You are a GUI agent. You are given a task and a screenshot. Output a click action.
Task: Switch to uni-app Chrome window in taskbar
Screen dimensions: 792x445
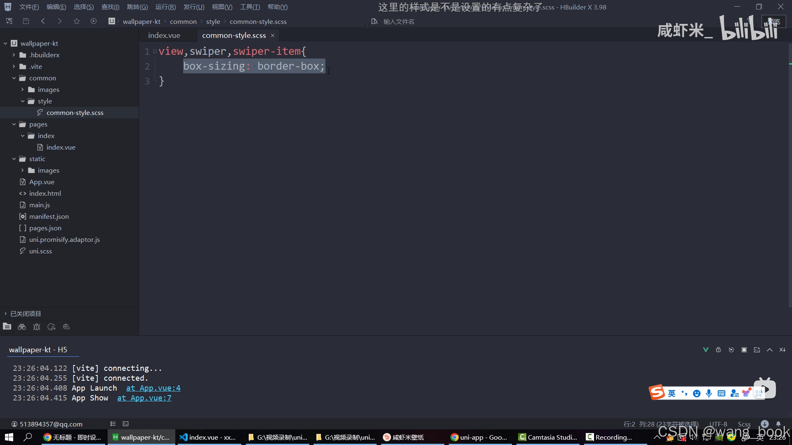point(479,437)
